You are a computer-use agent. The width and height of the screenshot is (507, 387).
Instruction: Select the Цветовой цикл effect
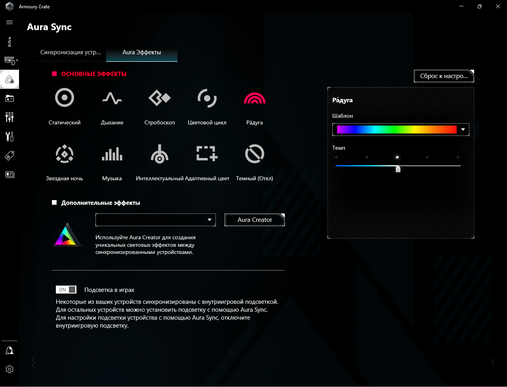pyautogui.click(x=207, y=98)
